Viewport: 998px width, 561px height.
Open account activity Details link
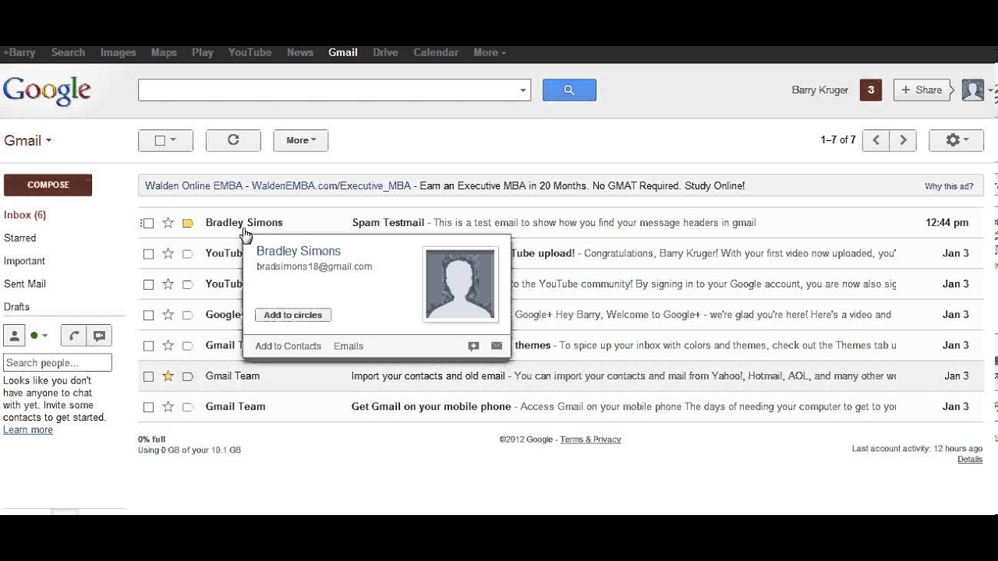pos(970,460)
